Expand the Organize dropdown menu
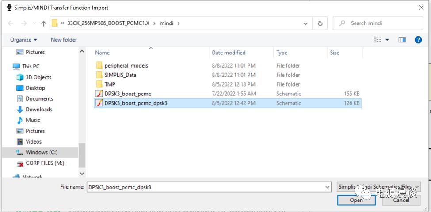This screenshot has width=431, height=212. (23, 40)
